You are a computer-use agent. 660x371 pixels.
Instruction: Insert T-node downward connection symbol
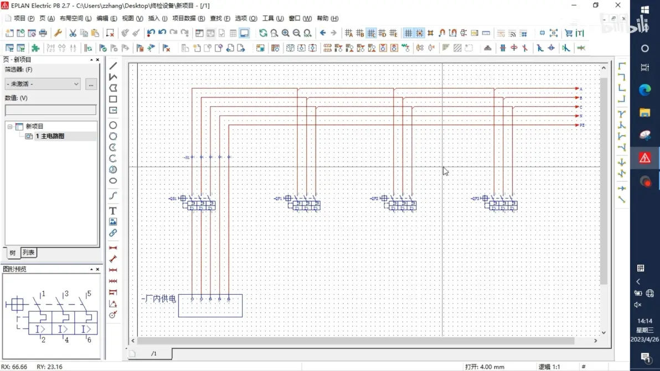(622, 114)
